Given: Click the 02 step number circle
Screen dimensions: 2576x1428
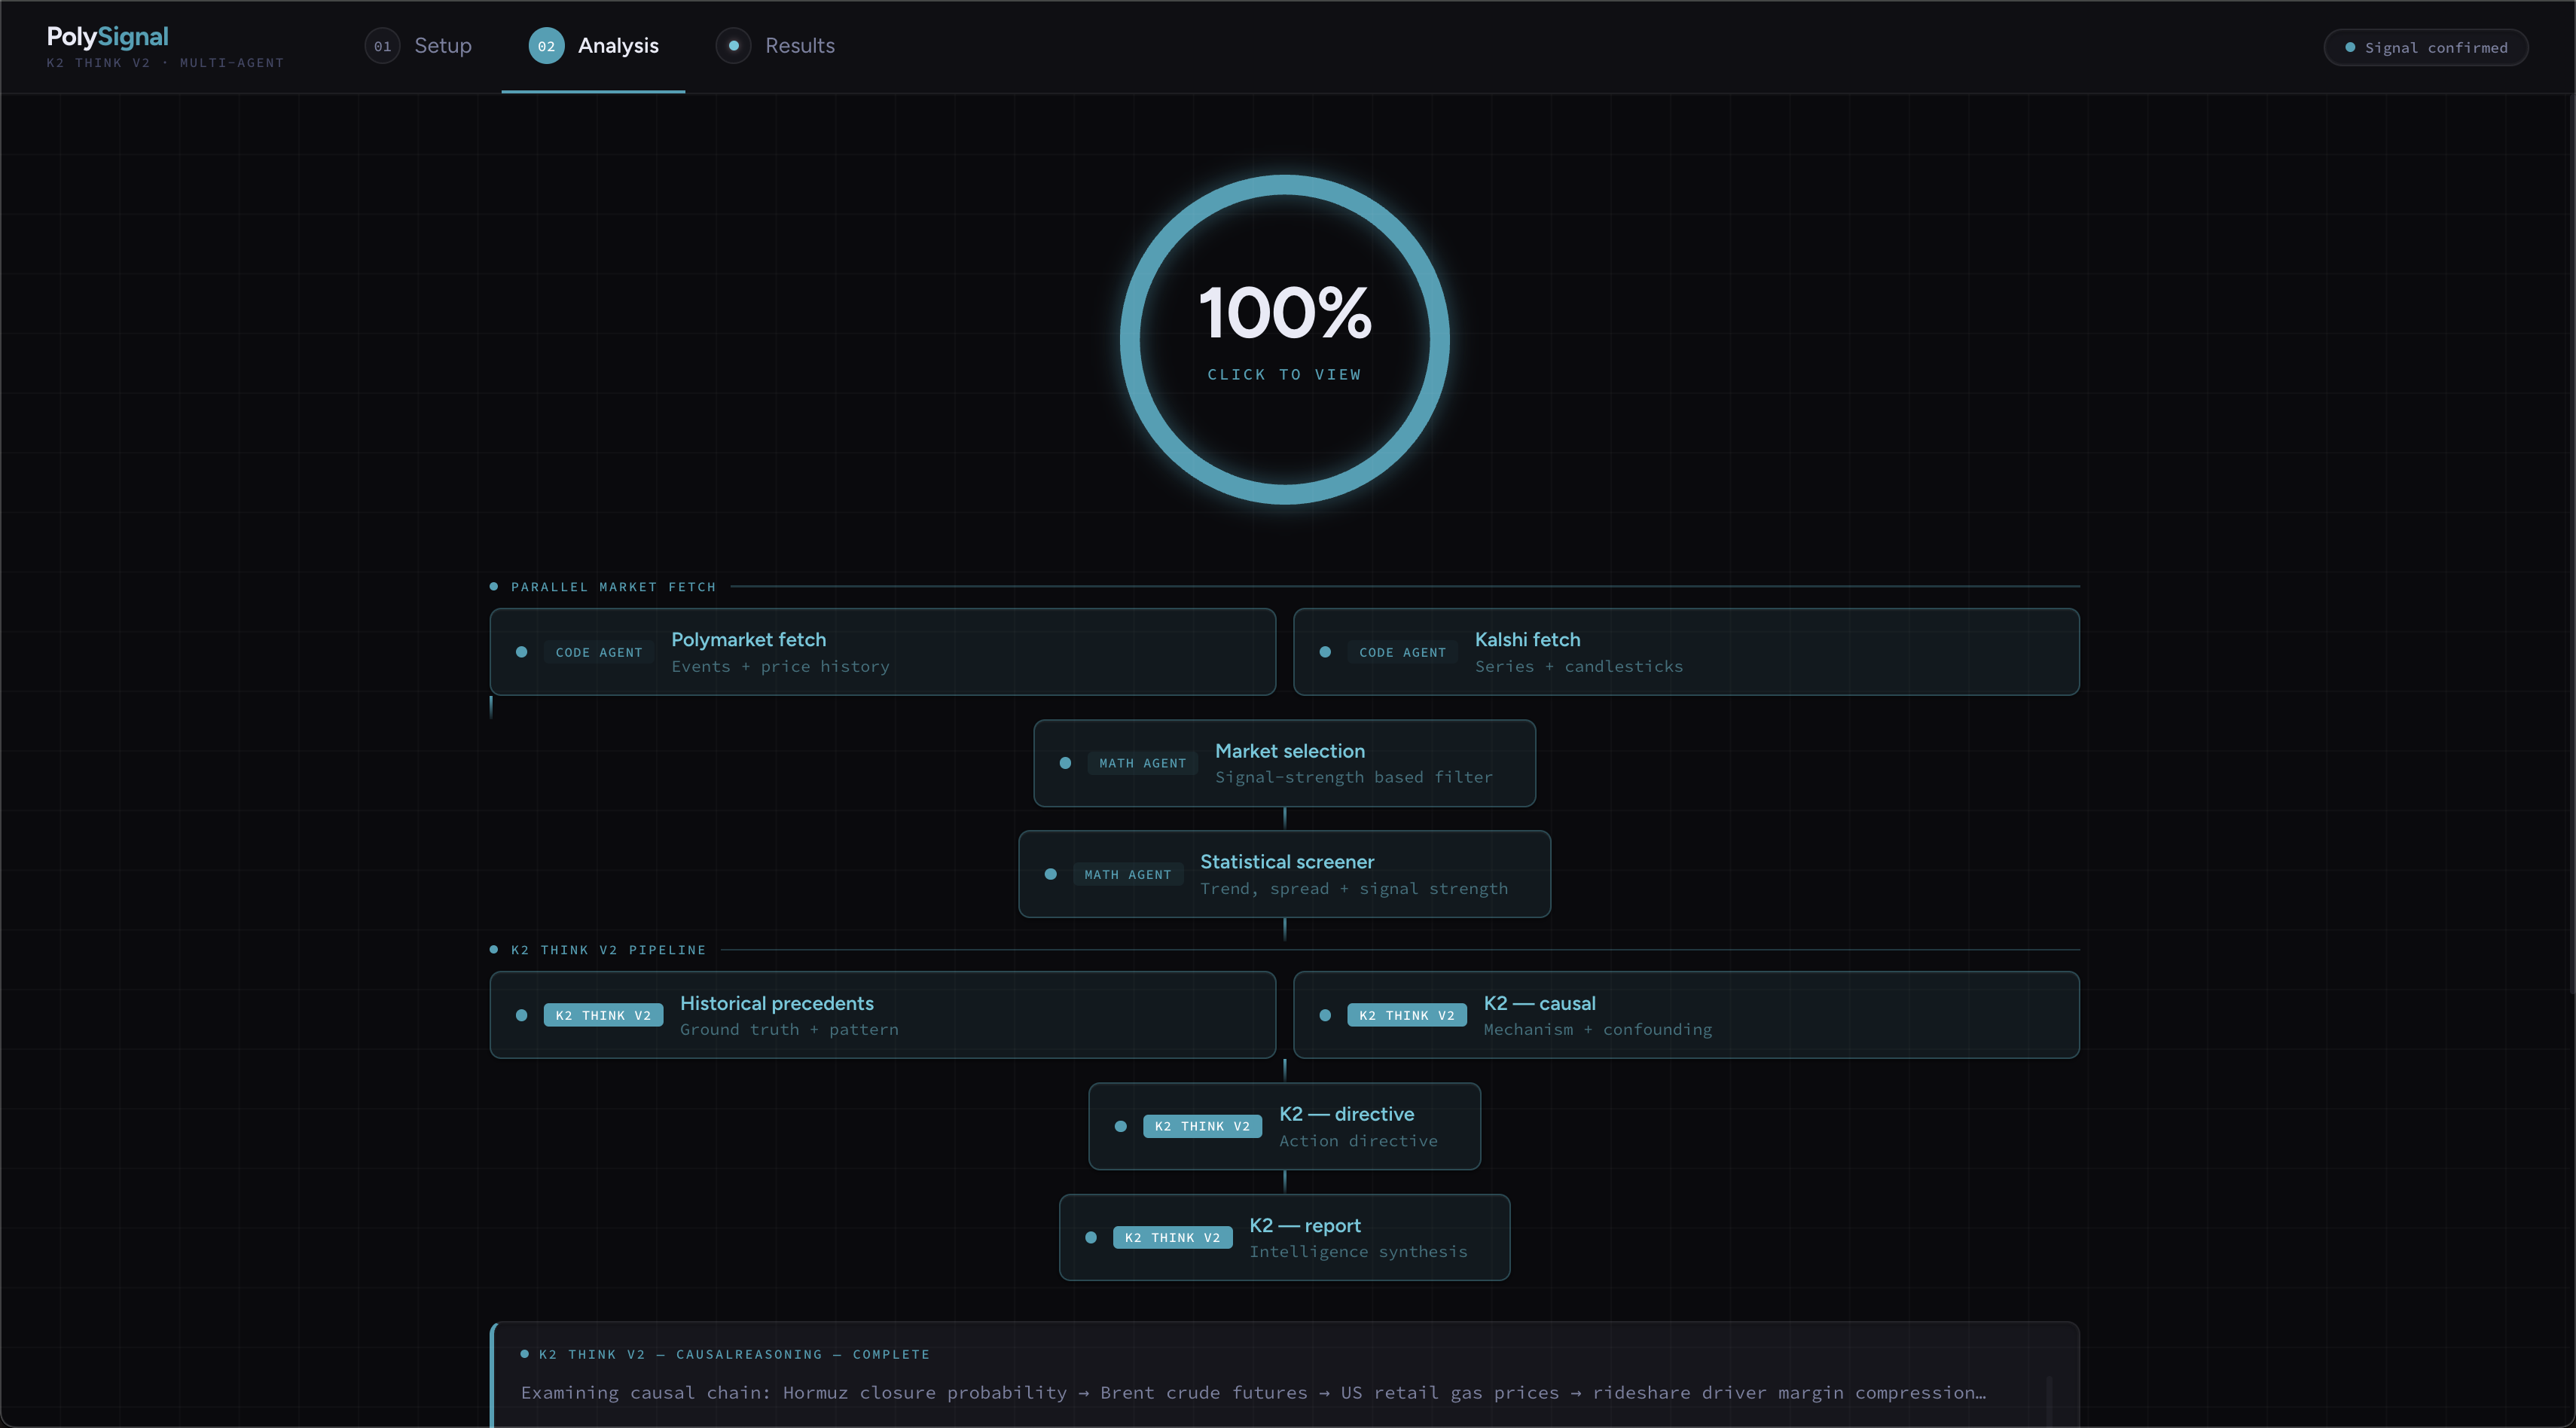Looking at the screenshot, I should (546, 46).
